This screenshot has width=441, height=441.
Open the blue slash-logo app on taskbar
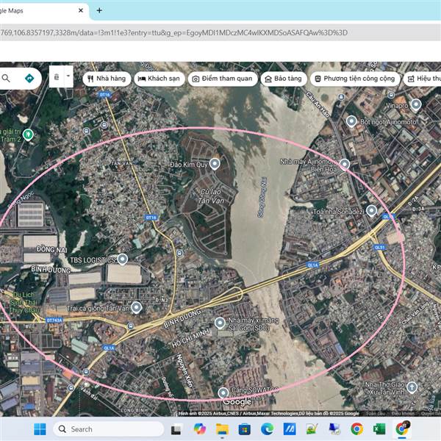pos(289,429)
